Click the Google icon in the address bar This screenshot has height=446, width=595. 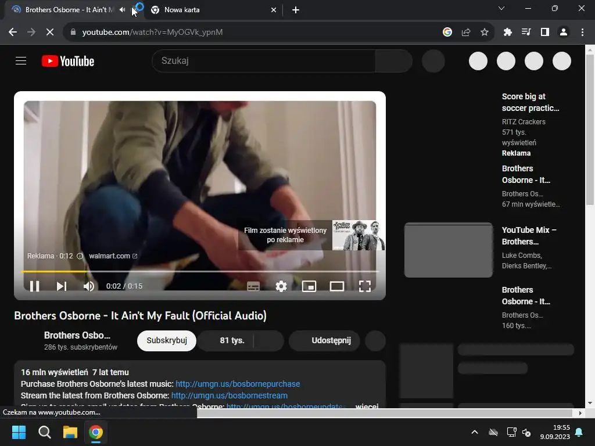[447, 33]
